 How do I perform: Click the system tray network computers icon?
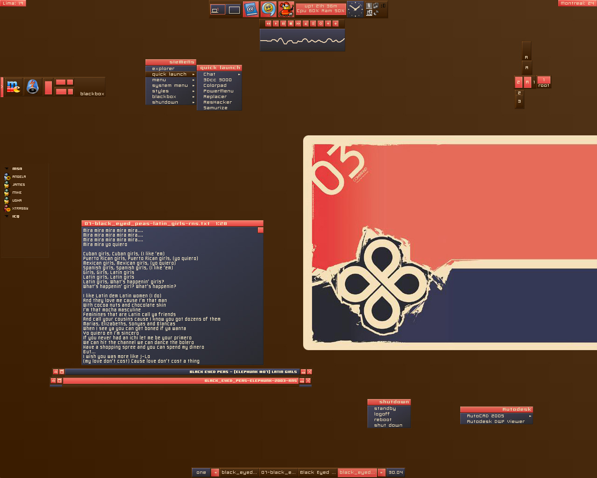(x=375, y=6)
